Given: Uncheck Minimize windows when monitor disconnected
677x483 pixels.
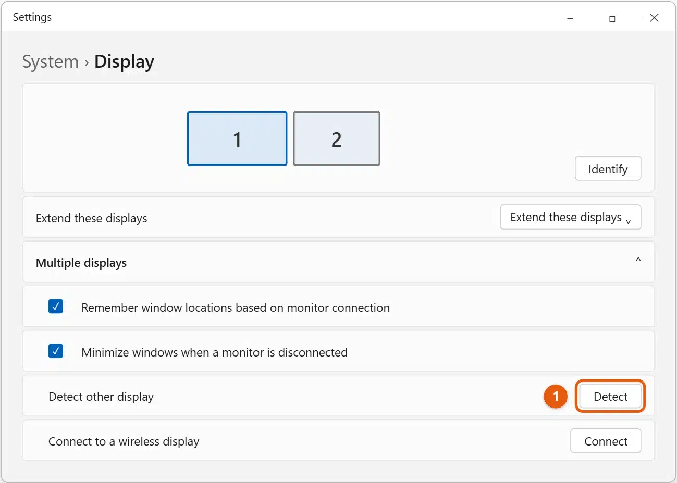Looking at the screenshot, I should 56,351.
